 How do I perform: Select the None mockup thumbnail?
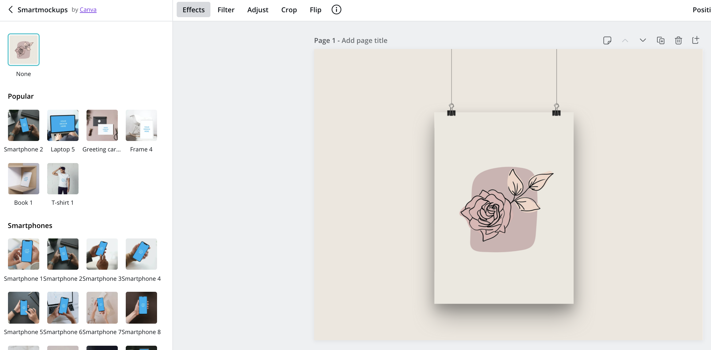24,50
